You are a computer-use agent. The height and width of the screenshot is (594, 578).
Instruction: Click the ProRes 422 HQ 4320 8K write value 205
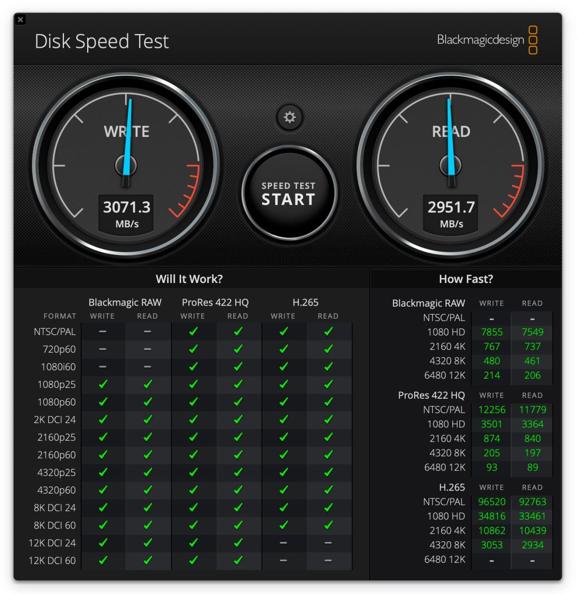pos(492,453)
